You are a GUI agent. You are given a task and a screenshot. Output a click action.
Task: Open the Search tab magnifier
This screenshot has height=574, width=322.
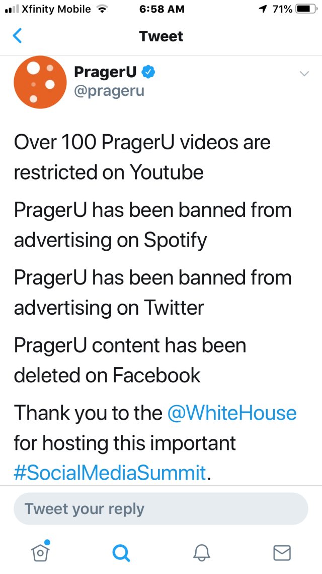tap(121, 553)
